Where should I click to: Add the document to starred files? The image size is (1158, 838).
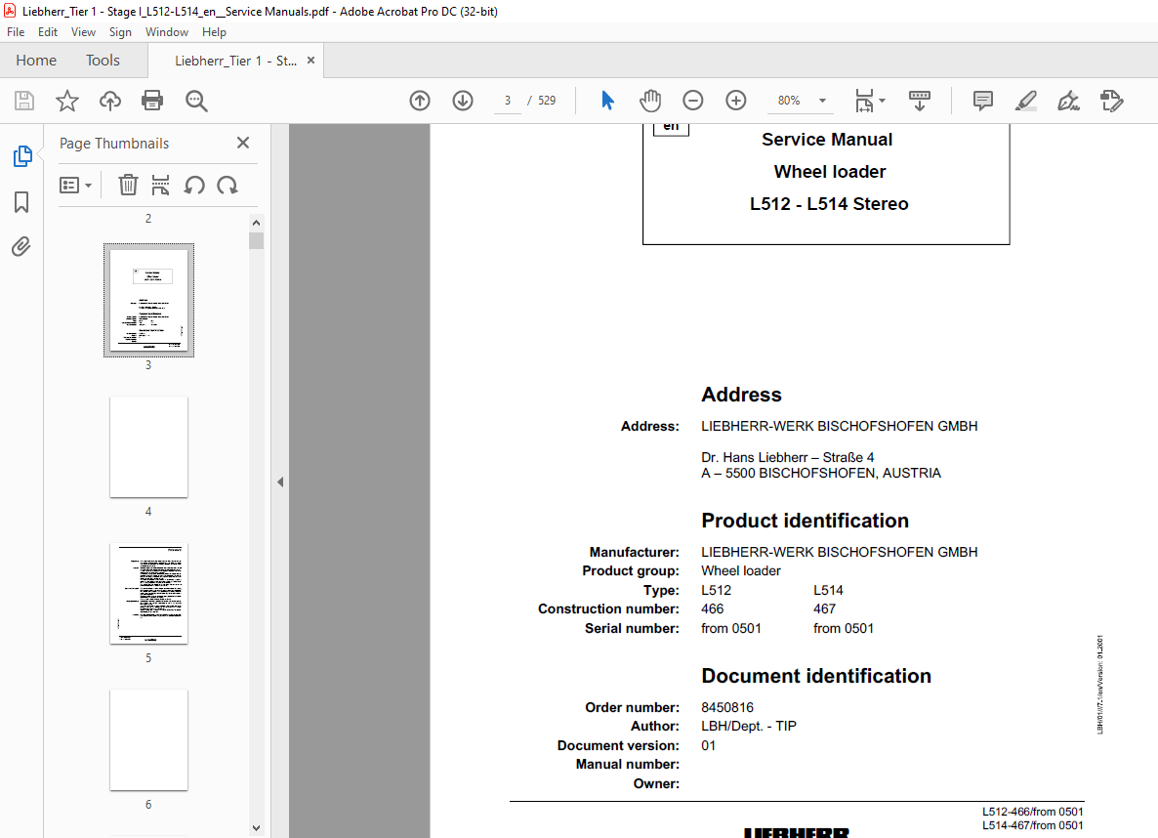[x=67, y=101]
